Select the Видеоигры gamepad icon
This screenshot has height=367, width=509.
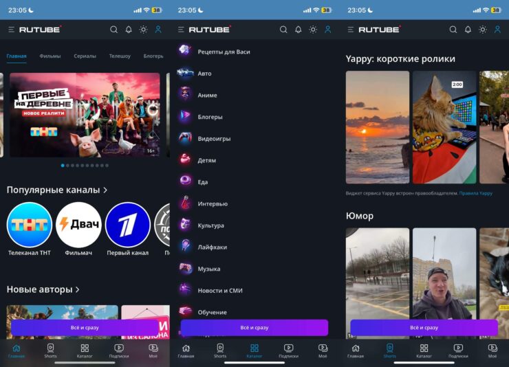pyautogui.click(x=185, y=138)
